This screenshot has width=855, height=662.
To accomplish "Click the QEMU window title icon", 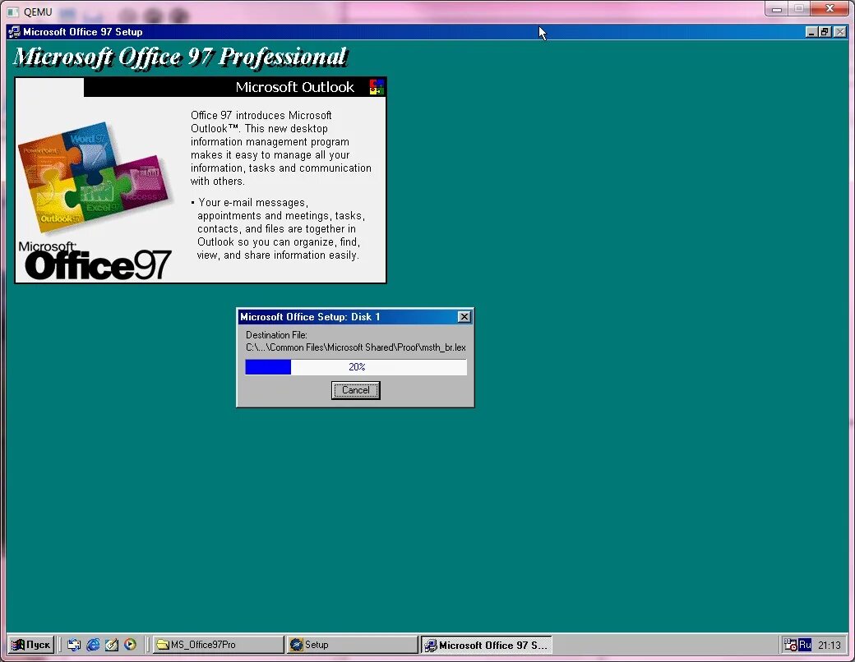I will point(13,11).
